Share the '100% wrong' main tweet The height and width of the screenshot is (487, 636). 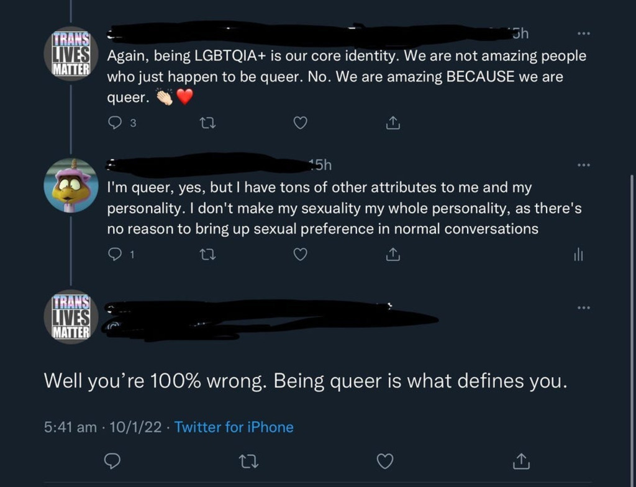520,461
